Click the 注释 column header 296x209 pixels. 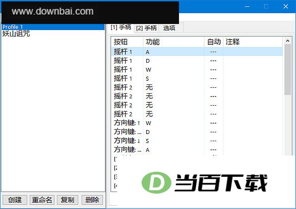click(253, 42)
